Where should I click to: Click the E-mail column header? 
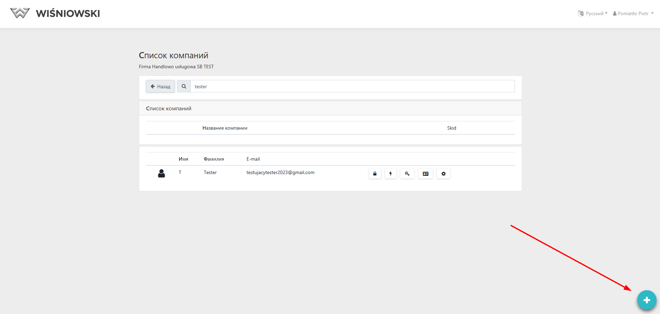point(253,159)
